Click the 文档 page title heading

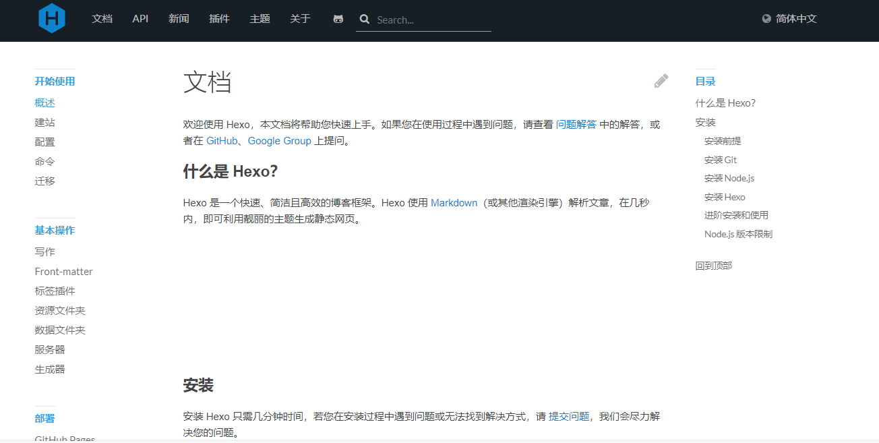pos(208,82)
